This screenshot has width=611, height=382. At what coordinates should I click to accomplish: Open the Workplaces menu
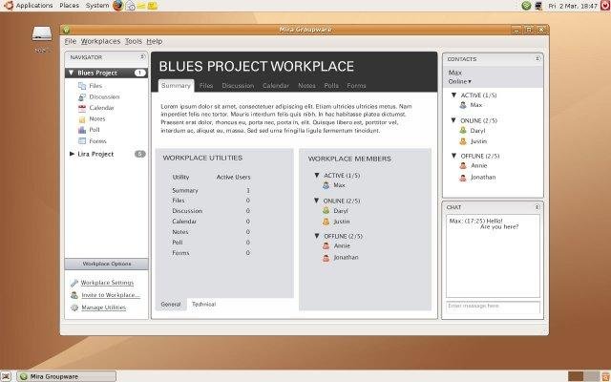(x=100, y=41)
